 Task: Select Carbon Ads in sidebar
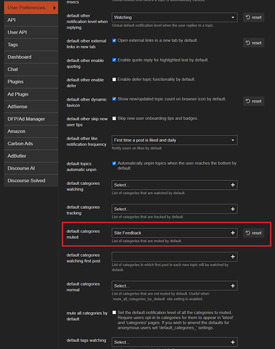pyautogui.click(x=31, y=144)
